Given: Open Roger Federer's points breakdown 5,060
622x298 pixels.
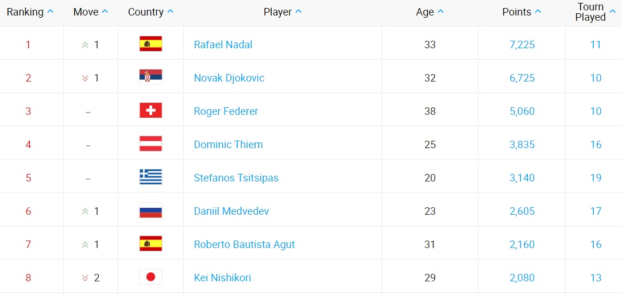Looking at the screenshot, I should (x=521, y=111).
